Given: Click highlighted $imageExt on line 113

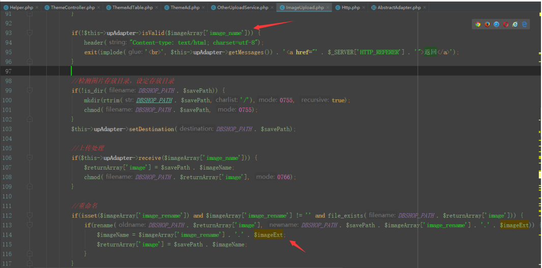Looking at the screenshot, I should pyautogui.click(x=515, y=225).
